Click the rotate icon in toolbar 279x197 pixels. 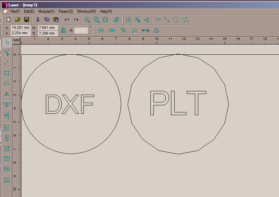pyautogui.click(x=176, y=20)
